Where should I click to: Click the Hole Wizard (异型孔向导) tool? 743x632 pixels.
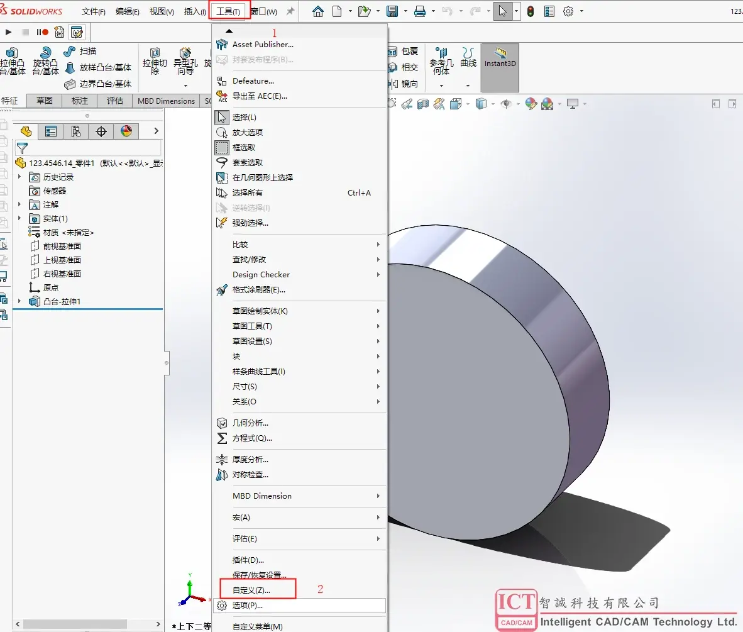point(185,61)
